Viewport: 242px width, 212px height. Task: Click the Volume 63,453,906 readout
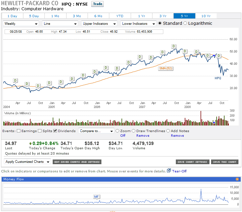point(139,32)
